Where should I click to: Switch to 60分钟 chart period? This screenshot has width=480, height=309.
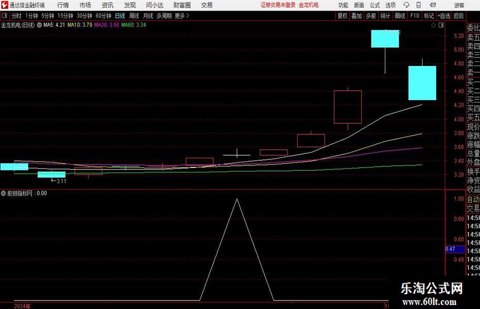[103, 16]
